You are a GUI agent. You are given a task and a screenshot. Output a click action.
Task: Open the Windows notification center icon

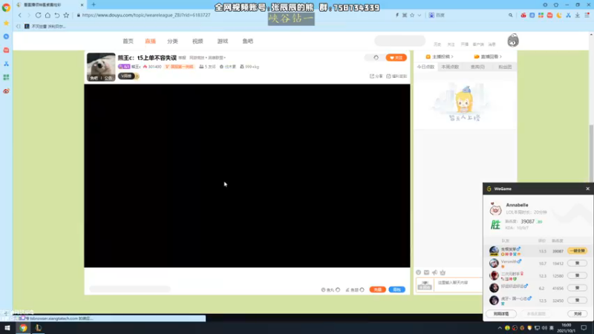[584, 328]
